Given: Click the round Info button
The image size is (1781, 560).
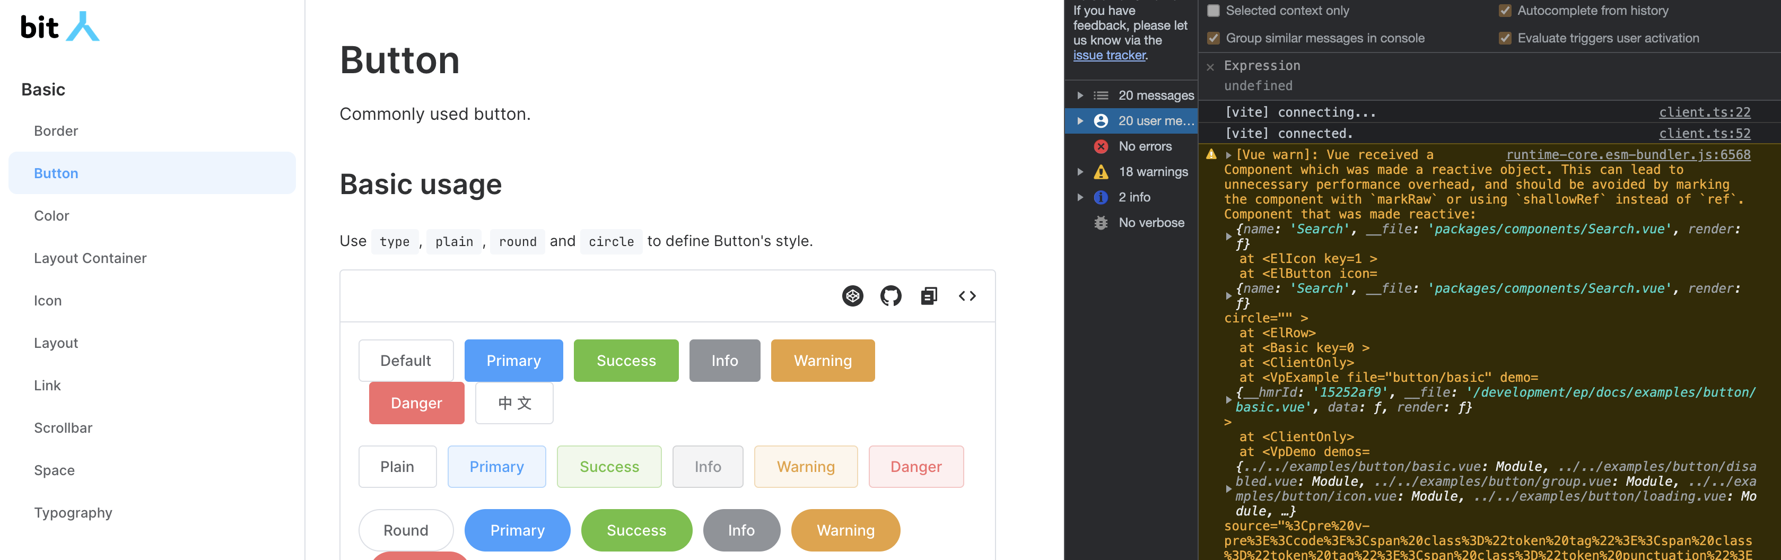Looking at the screenshot, I should point(741,530).
